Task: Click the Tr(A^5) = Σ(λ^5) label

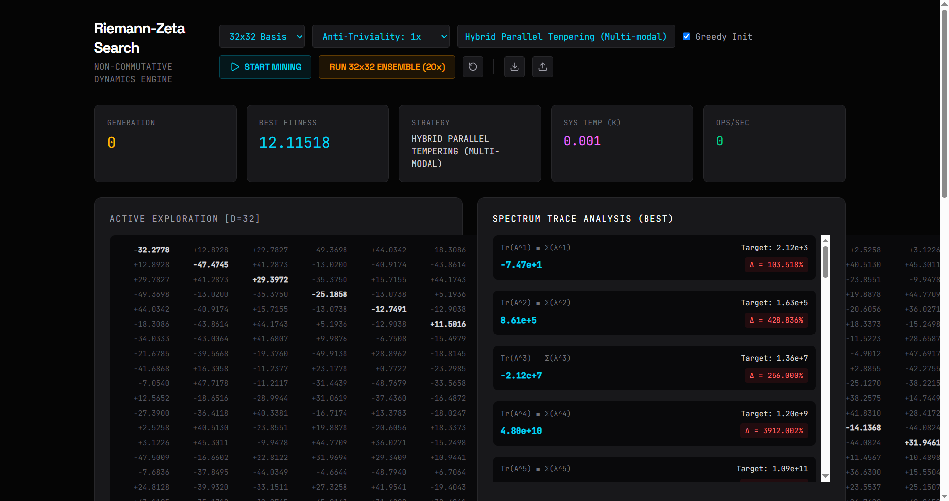Action: [535, 469]
